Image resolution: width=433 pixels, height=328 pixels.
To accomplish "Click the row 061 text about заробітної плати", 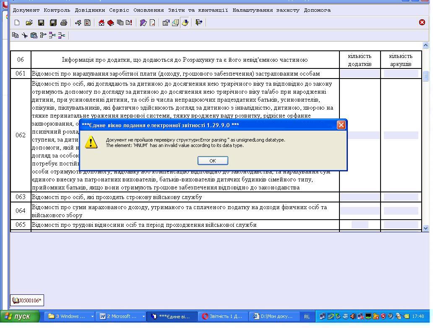I will click(x=176, y=73).
